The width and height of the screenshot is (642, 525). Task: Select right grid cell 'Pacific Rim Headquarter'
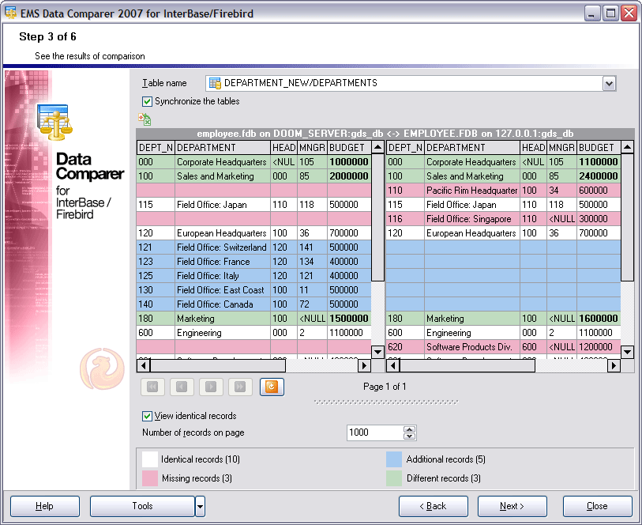[472, 191]
